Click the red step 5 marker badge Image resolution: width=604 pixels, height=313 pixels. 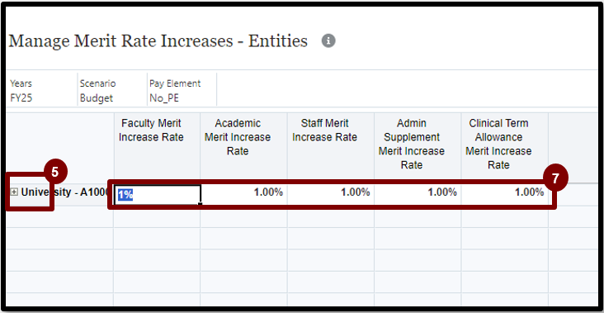(x=54, y=172)
